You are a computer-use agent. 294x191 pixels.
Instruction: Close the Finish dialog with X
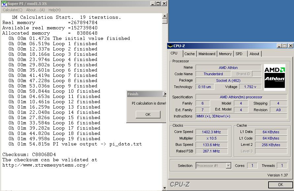tap(165, 94)
